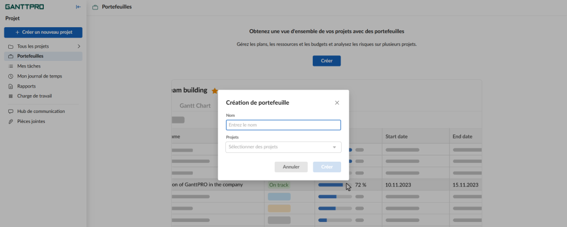This screenshot has height=227, width=567.
Task: Click the page-level Créer button under the description
Action: pyautogui.click(x=327, y=61)
